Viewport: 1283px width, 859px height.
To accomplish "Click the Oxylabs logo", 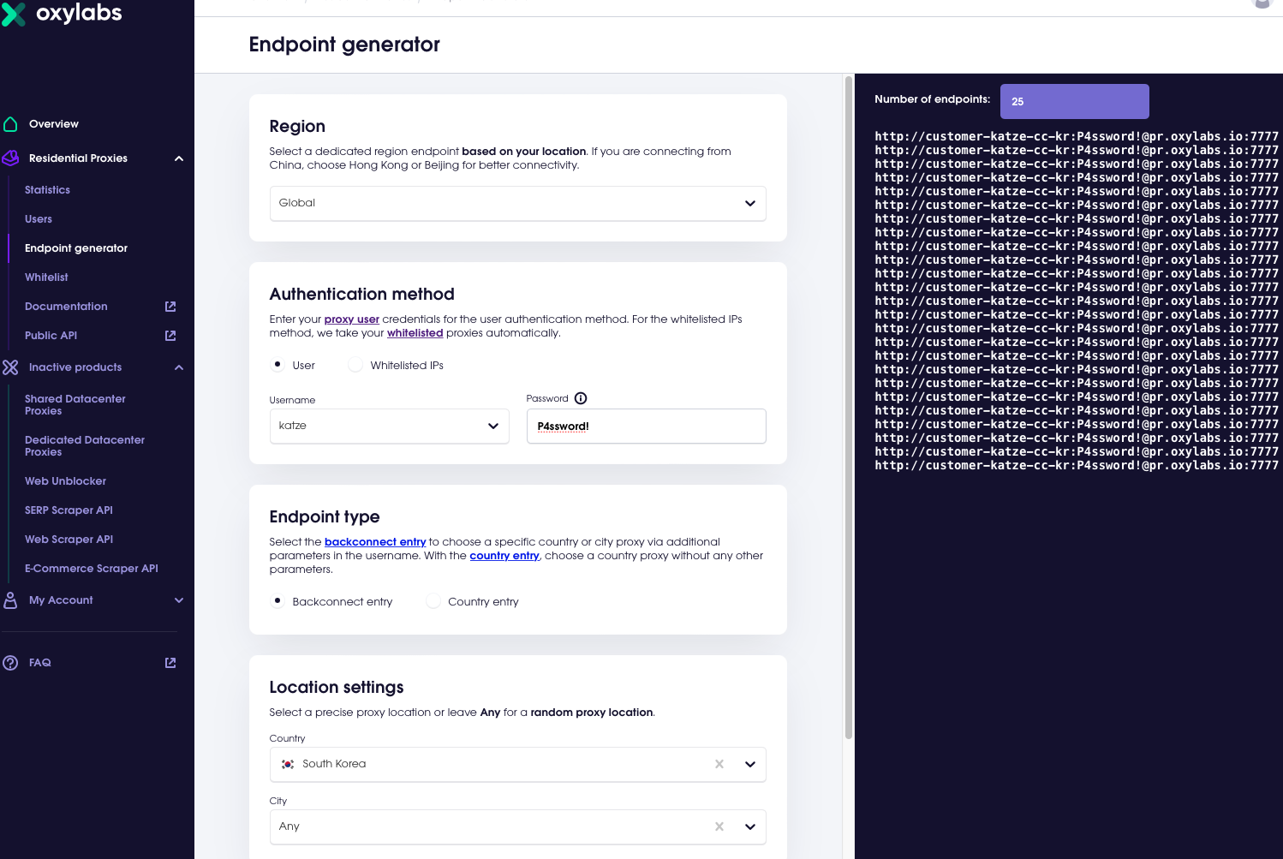I will 62,14.
